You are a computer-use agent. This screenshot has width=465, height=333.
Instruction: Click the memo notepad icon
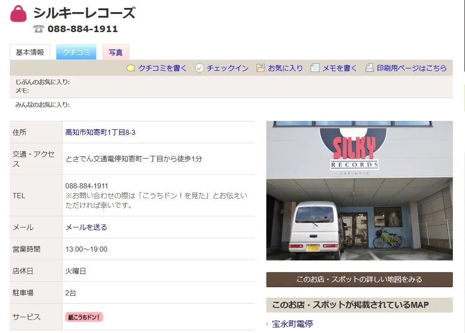click(315, 68)
